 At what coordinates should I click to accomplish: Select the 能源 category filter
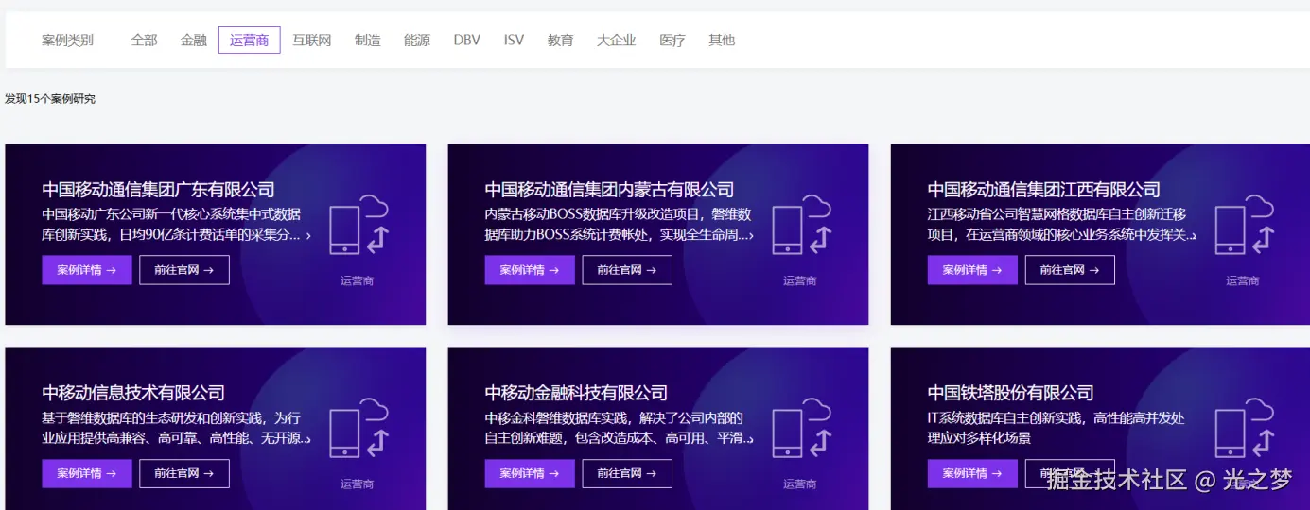pyautogui.click(x=417, y=41)
